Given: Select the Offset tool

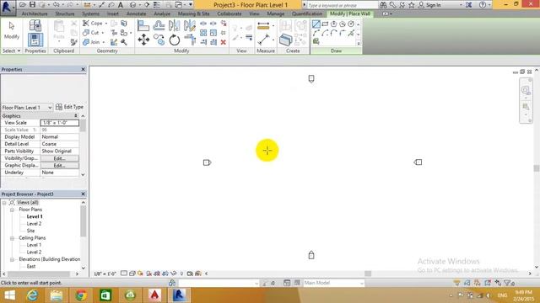Looking at the screenshot, I should [x=159, y=25].
